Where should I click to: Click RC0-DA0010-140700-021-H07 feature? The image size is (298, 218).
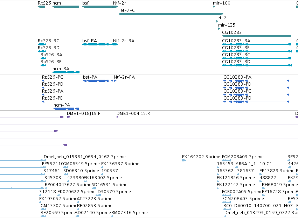(258, 206)
